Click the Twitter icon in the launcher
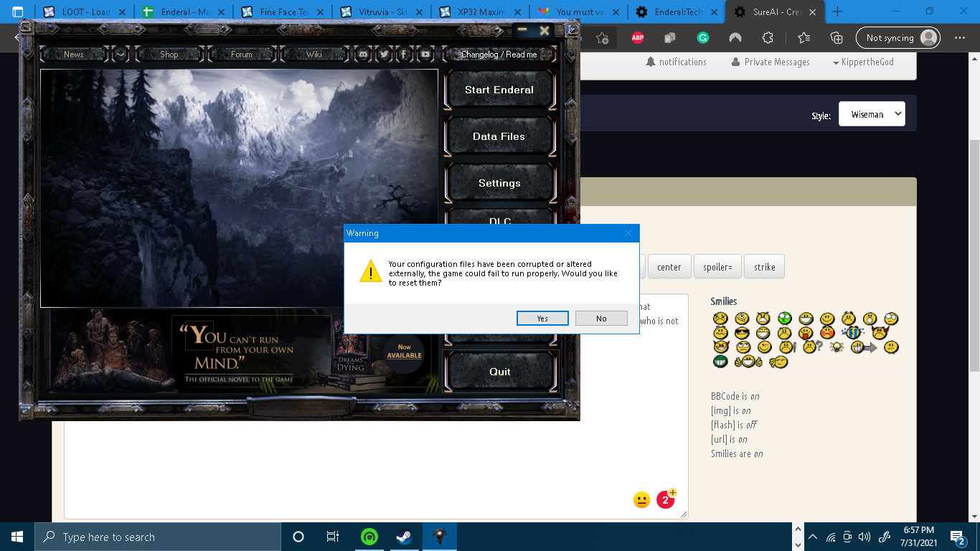Screen dimensions: 980x551 click(x=384, y=55)
